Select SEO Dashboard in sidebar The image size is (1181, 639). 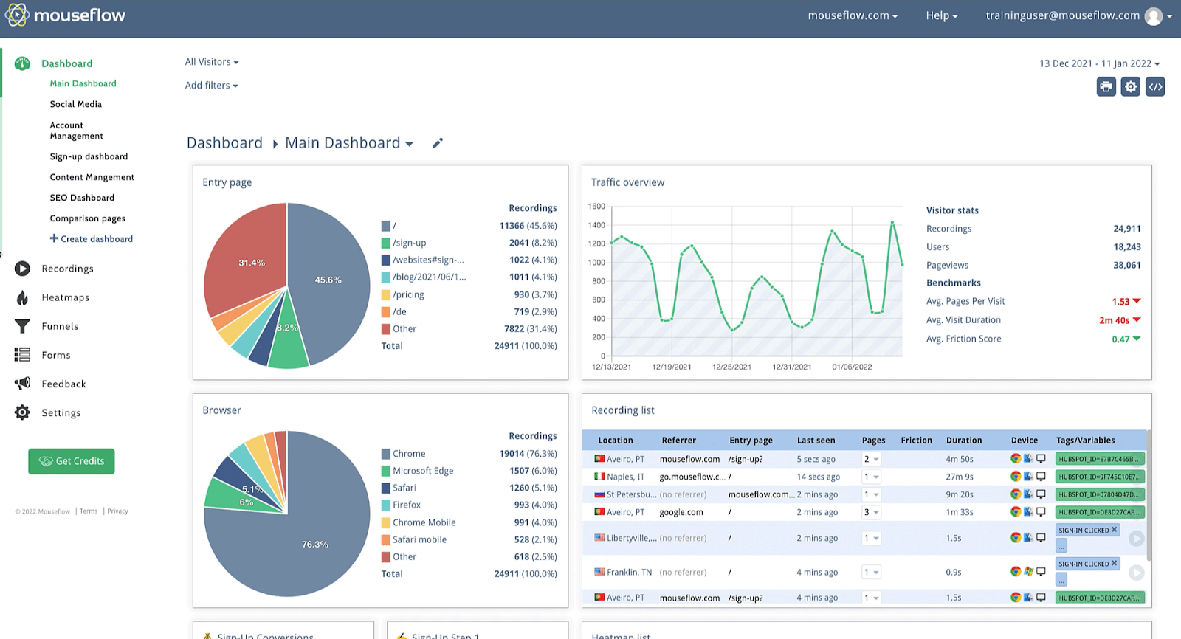coord(82,198)
